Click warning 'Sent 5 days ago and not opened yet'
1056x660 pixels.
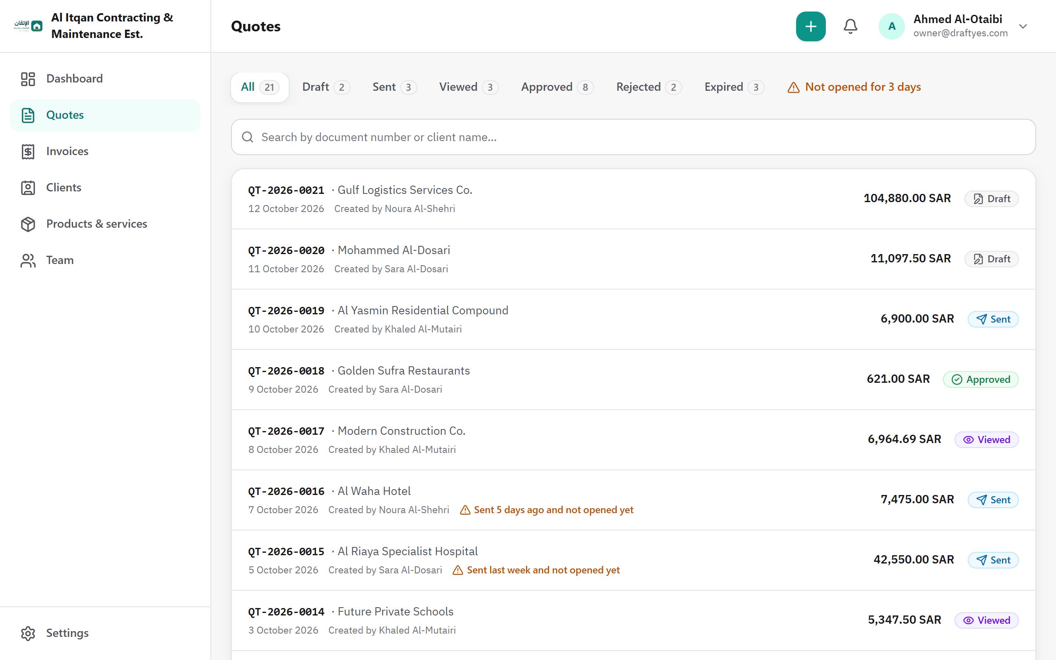coord(547,510)
